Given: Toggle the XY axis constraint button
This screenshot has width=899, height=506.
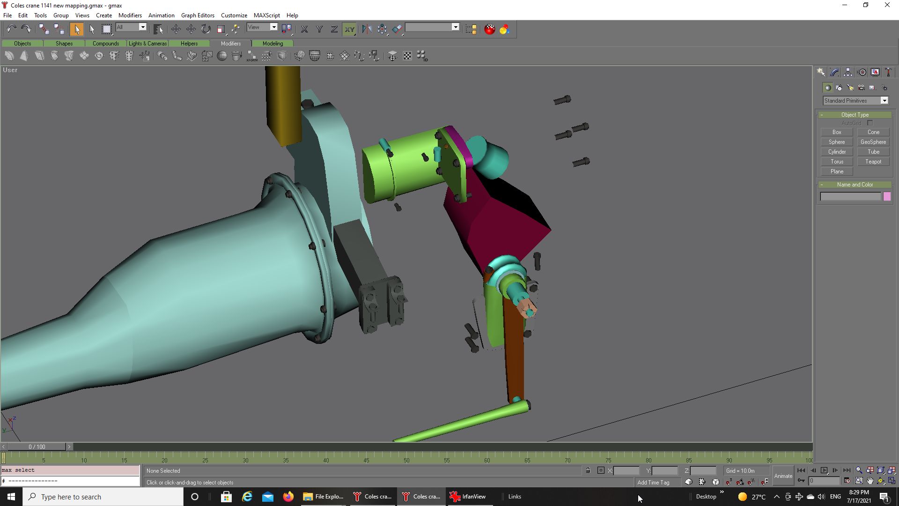Looking at the screenshot, I should click(349, 29).
